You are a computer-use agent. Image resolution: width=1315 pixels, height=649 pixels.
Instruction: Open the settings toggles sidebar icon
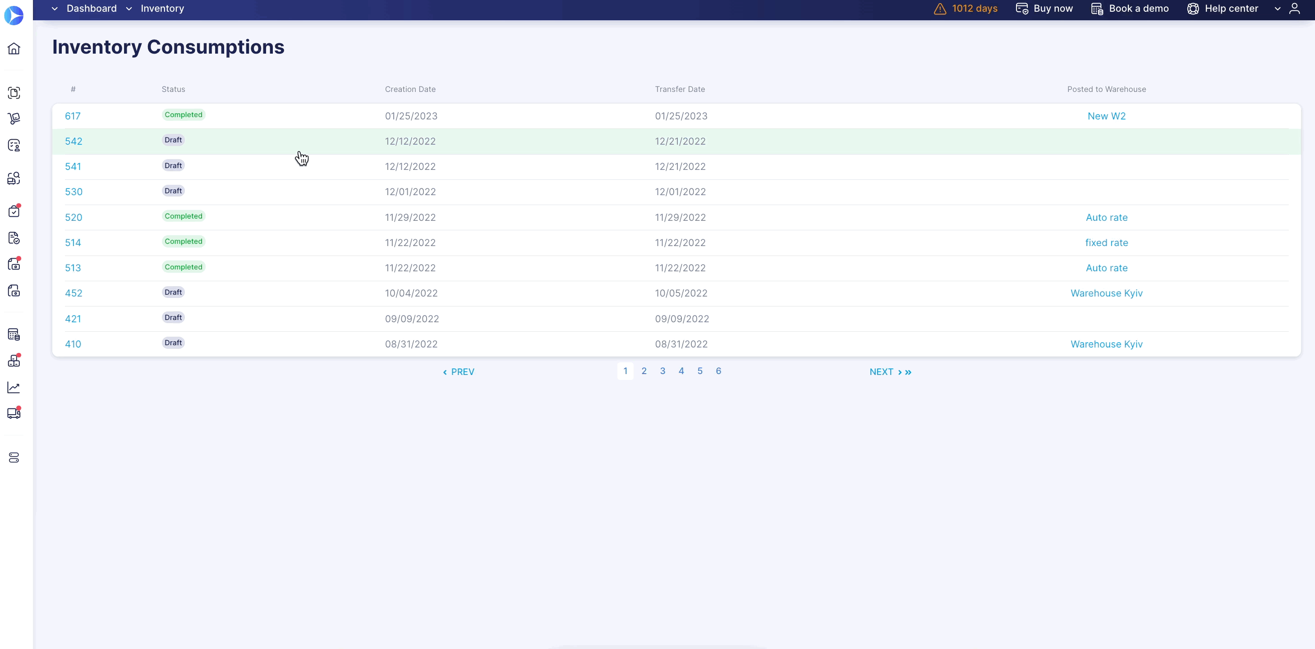point(14,457)
